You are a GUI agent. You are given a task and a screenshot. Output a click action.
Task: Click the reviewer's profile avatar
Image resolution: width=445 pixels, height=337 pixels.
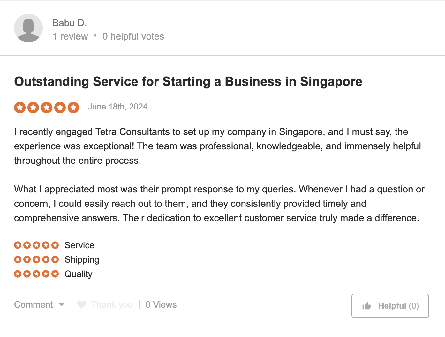28,28
